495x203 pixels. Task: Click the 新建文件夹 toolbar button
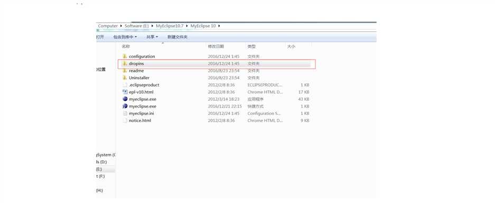(178, 37)
